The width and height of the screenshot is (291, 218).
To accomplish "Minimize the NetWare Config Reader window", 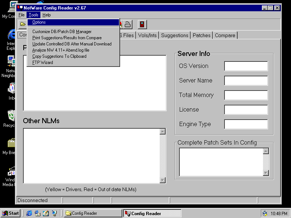I will tap(264, 8).
